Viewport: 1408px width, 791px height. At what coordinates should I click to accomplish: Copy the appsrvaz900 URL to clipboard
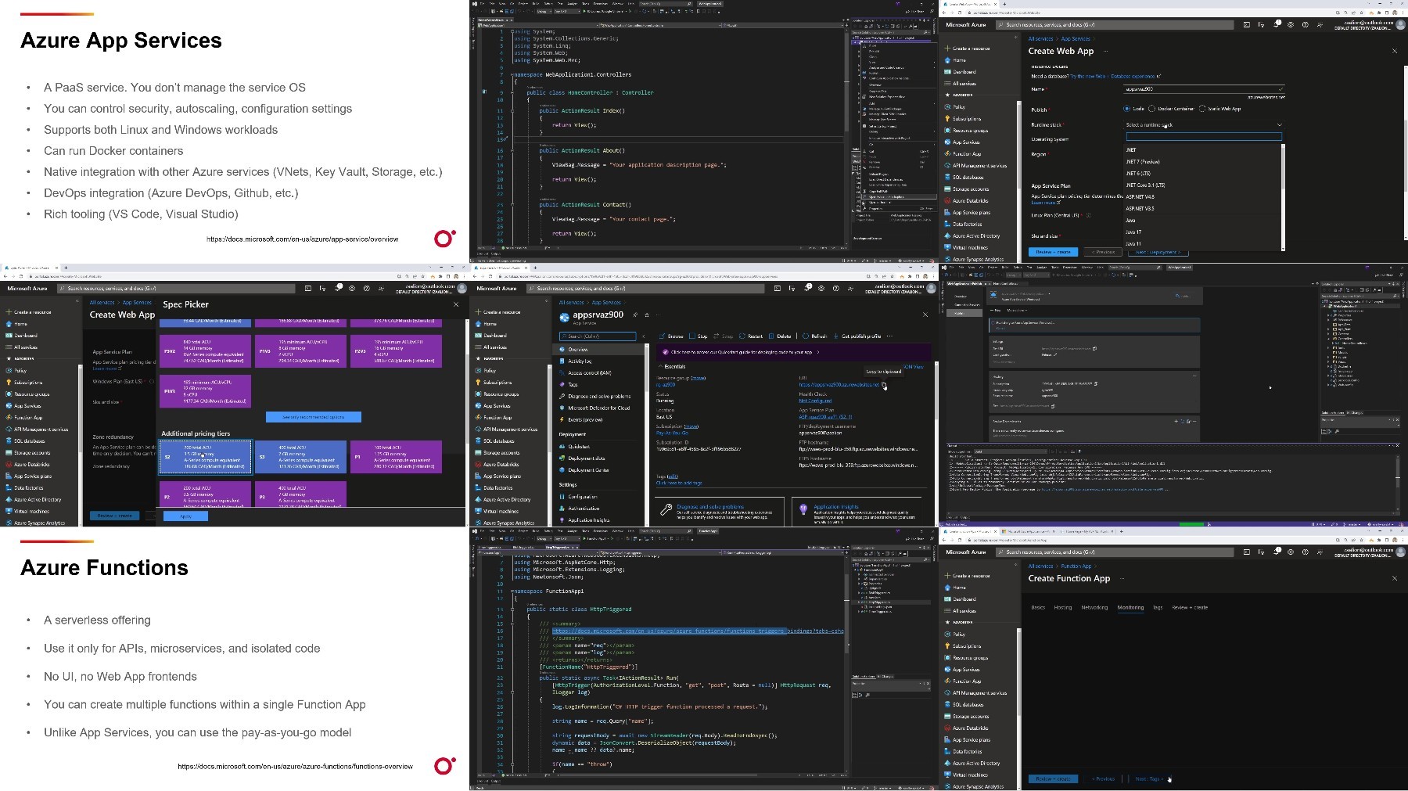pos(885,384)
